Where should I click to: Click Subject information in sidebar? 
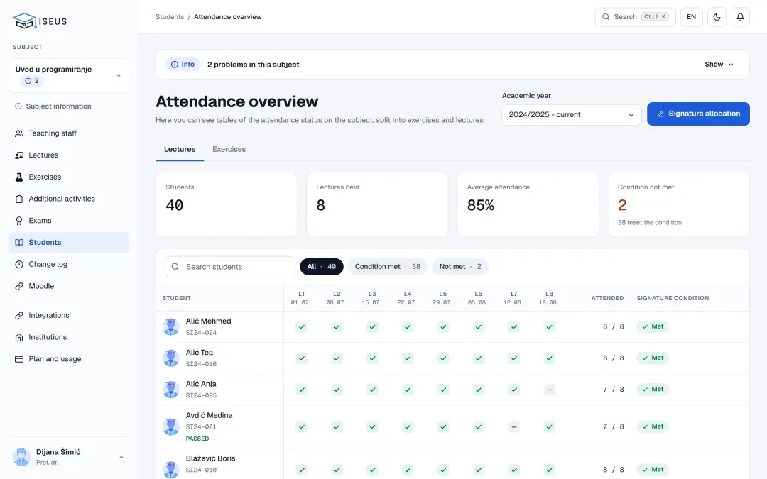[x=53, y=106]
